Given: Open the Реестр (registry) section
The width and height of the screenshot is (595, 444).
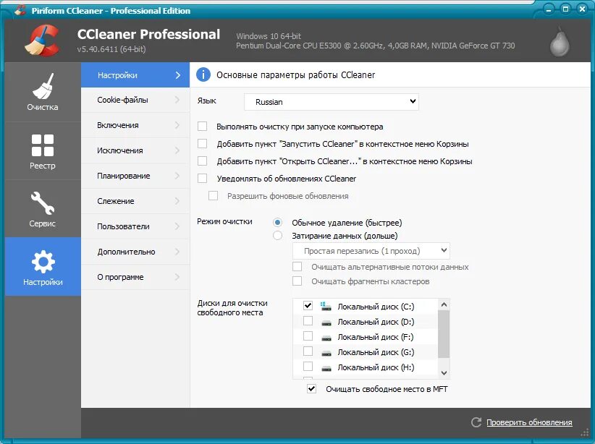Looking at the screenshot, I should [x=43, y=150].
